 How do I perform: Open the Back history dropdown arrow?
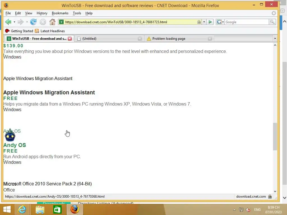[14, 22]
